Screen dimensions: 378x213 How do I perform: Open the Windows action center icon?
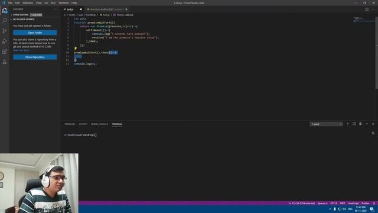pos(372,209)
